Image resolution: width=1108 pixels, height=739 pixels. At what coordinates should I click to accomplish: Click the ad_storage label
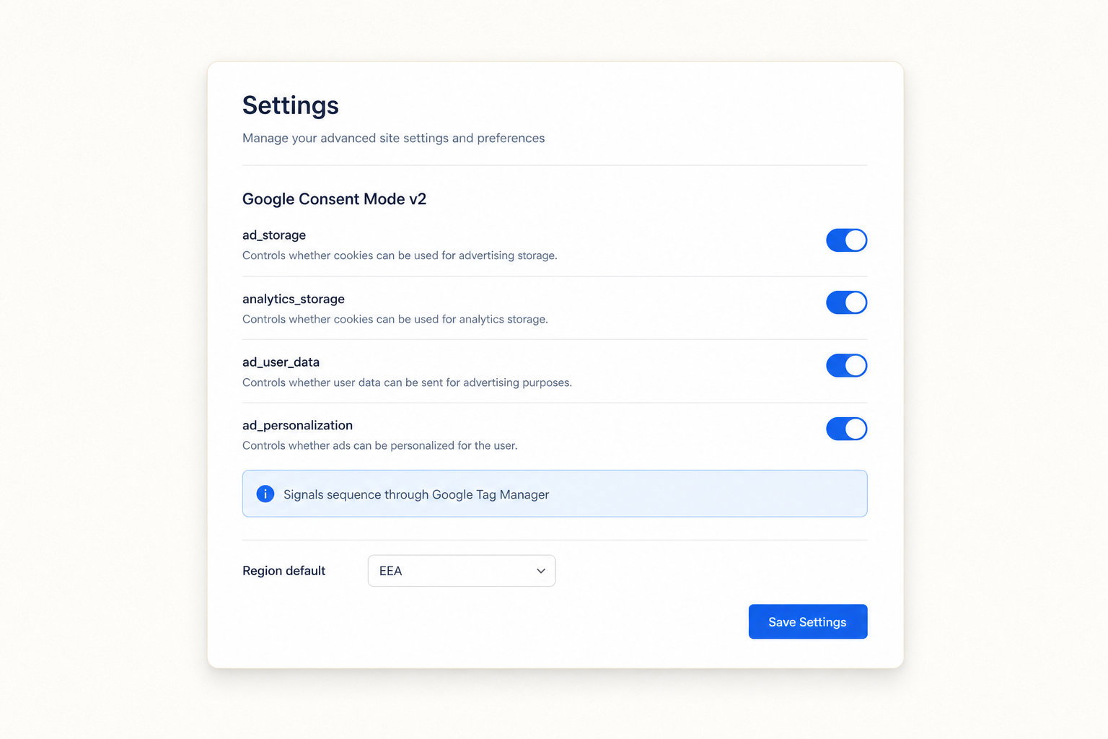click(274, 235)
